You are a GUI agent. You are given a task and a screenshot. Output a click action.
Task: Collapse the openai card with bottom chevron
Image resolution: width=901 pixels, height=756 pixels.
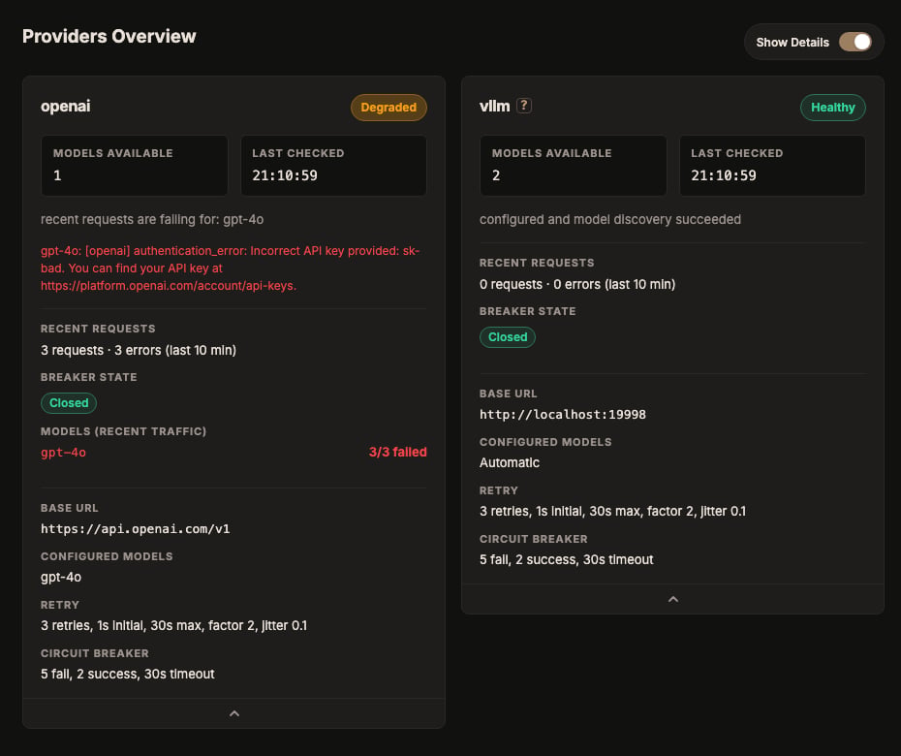pos(233,713)
